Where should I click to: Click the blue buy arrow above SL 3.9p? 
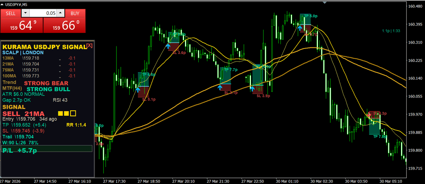click(x=252, y=88)
